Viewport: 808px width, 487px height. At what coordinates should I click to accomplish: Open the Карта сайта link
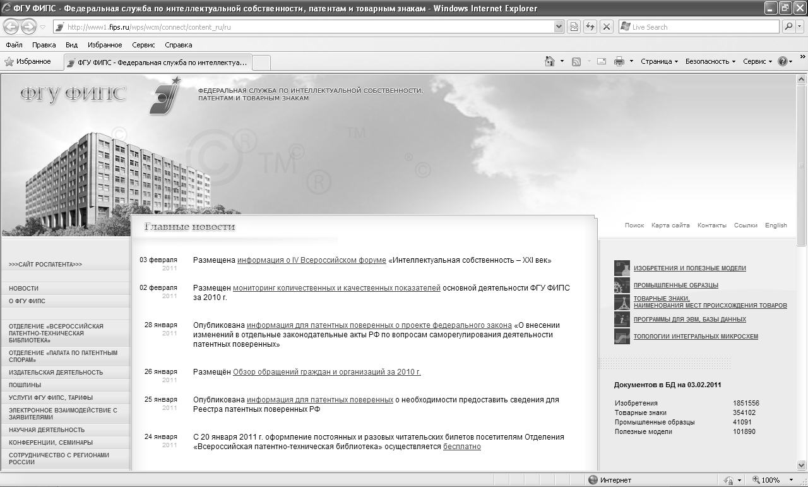670,225
